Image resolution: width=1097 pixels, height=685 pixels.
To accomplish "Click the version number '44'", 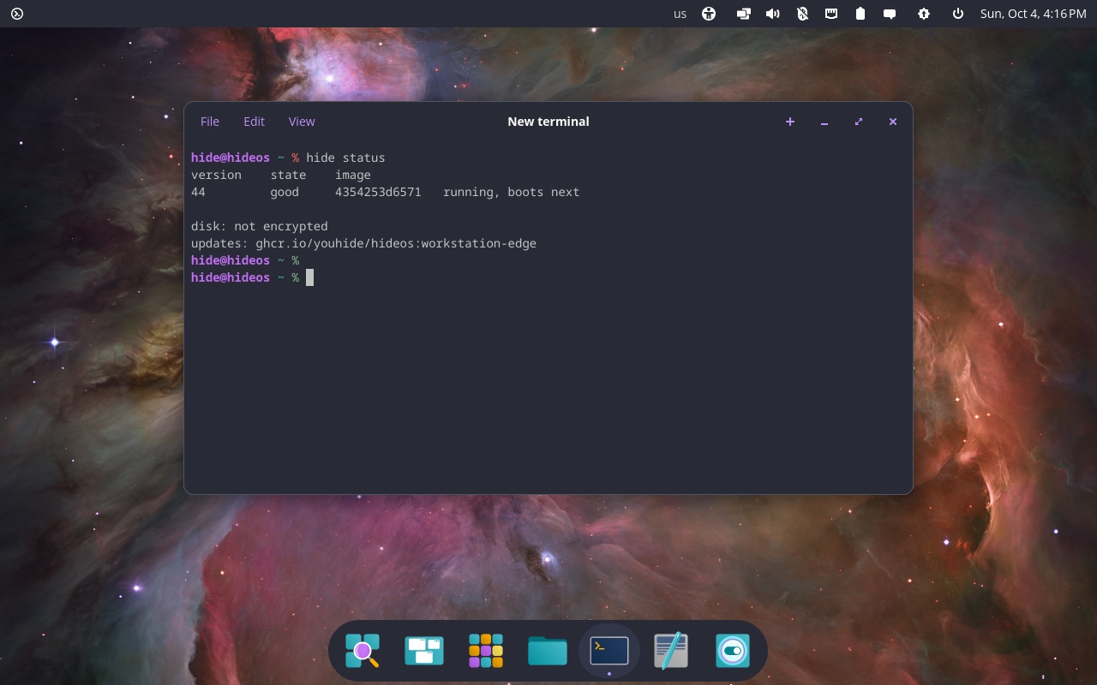I will click(x=198, y=192).
